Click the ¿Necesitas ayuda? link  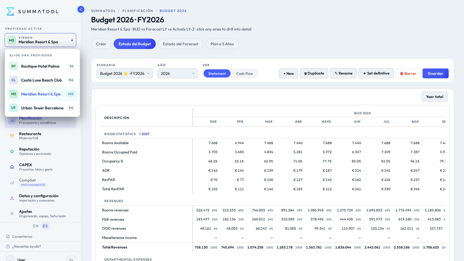pos(27,247)
